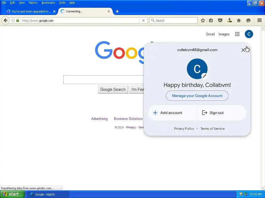Select Google - Nightly taskbar button

[48, 194]
